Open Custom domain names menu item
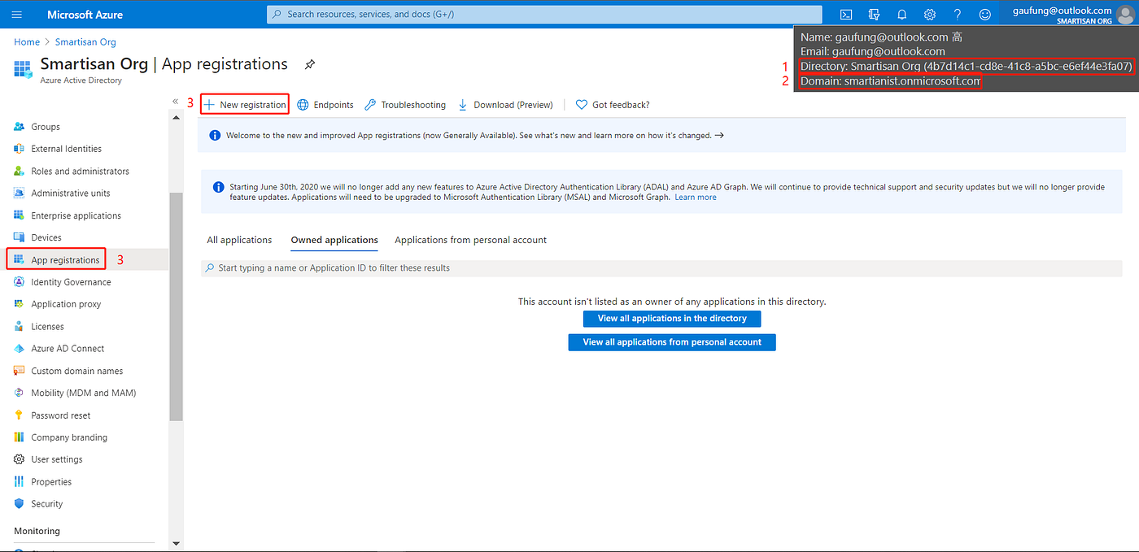The height and width of the screenshot is (552, 1139). (x=77, y=371)
